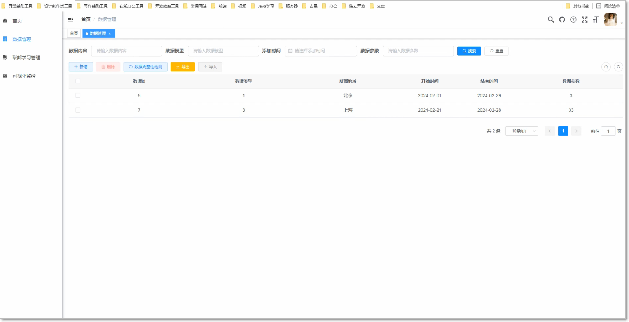The width and height of the screenshot is (629, 322).
Task: Open the 阅读清单 reading list
Action: pyautogui.click(x=608, y=6)
